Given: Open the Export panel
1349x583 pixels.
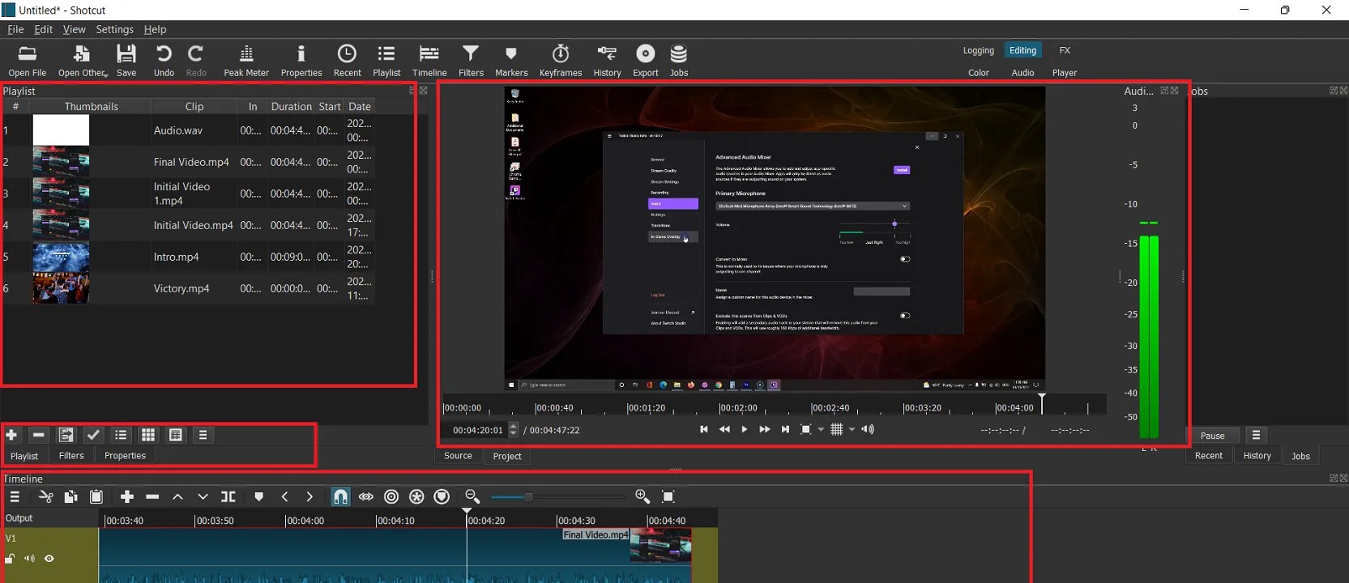Looking at the screenshot, I should (x=646, y=61).
